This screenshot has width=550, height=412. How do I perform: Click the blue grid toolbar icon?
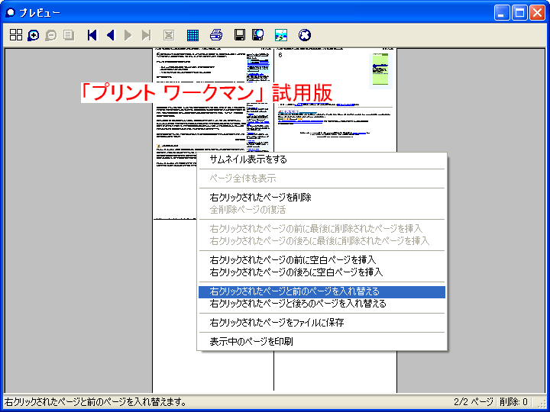pyautogui.click(x=193, y=35)
